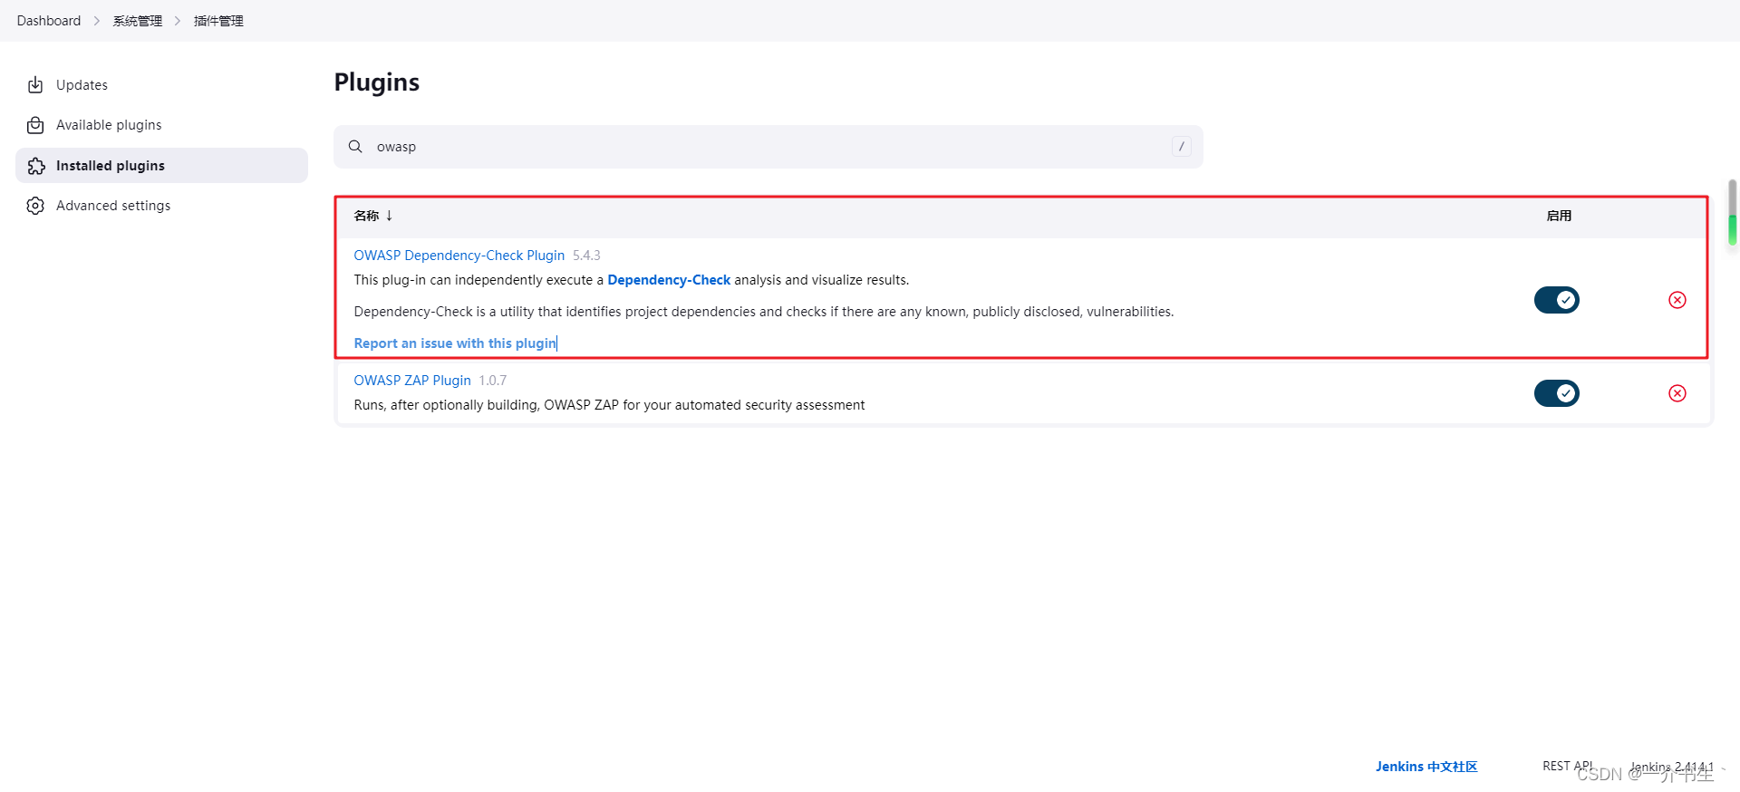Click version text 1.0.7

pyautogui.click(x=493, y=381)
